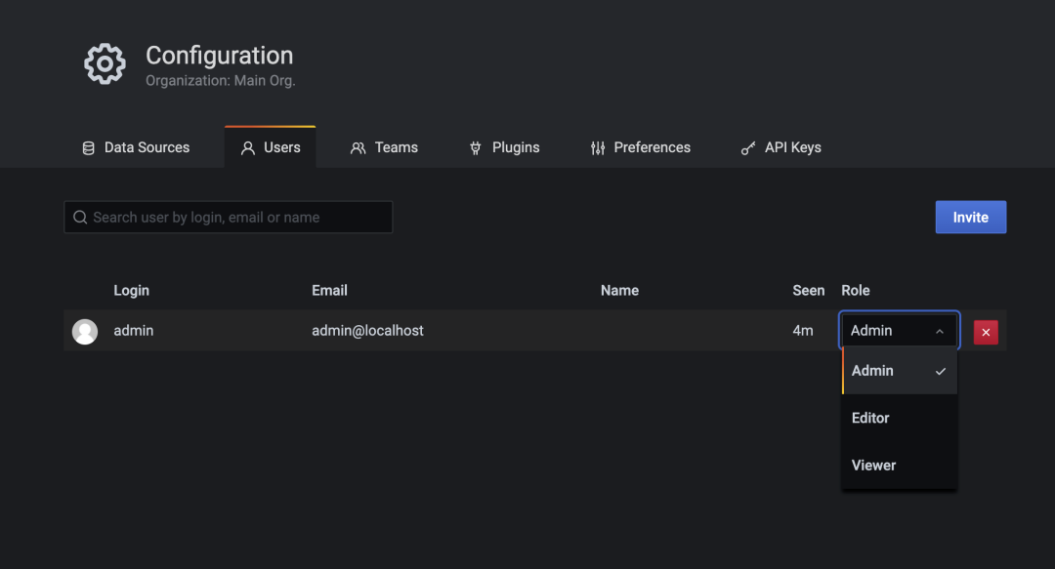The width and height of the screenshot is (1055, 569).
Task: Click the Teams people icon
Action: point(359,148)
